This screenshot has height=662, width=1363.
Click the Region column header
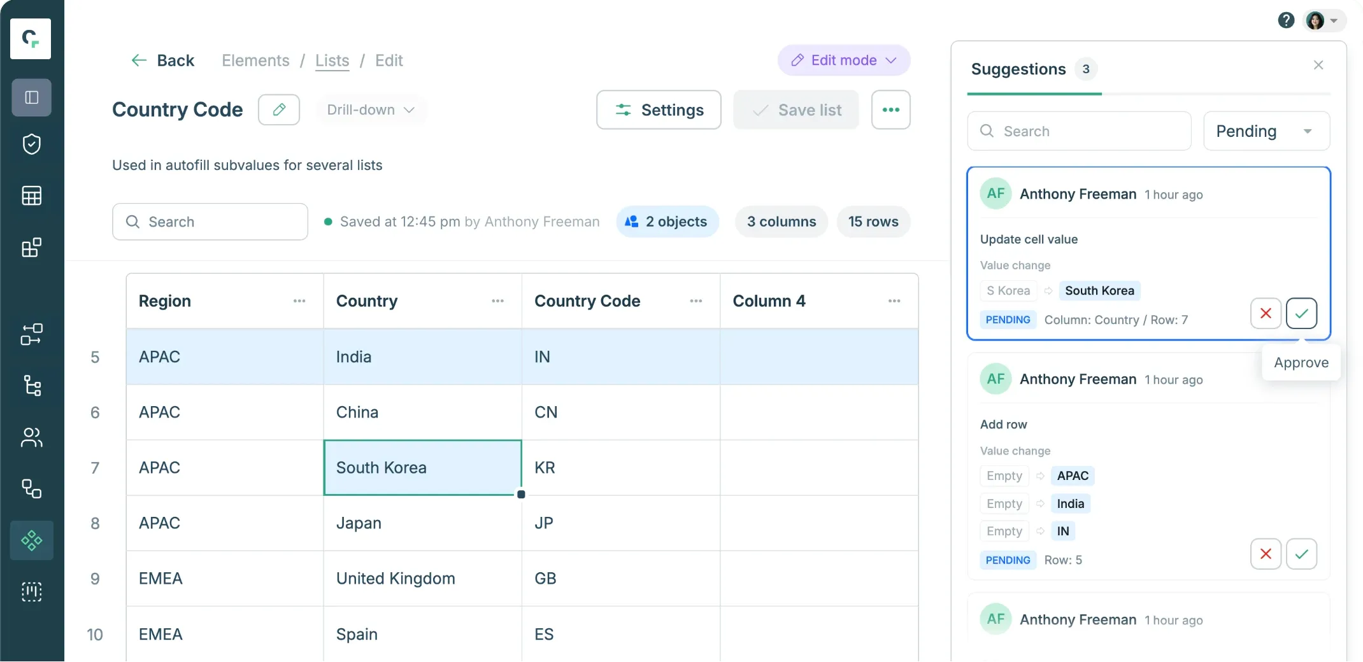(x=225, y=301)
